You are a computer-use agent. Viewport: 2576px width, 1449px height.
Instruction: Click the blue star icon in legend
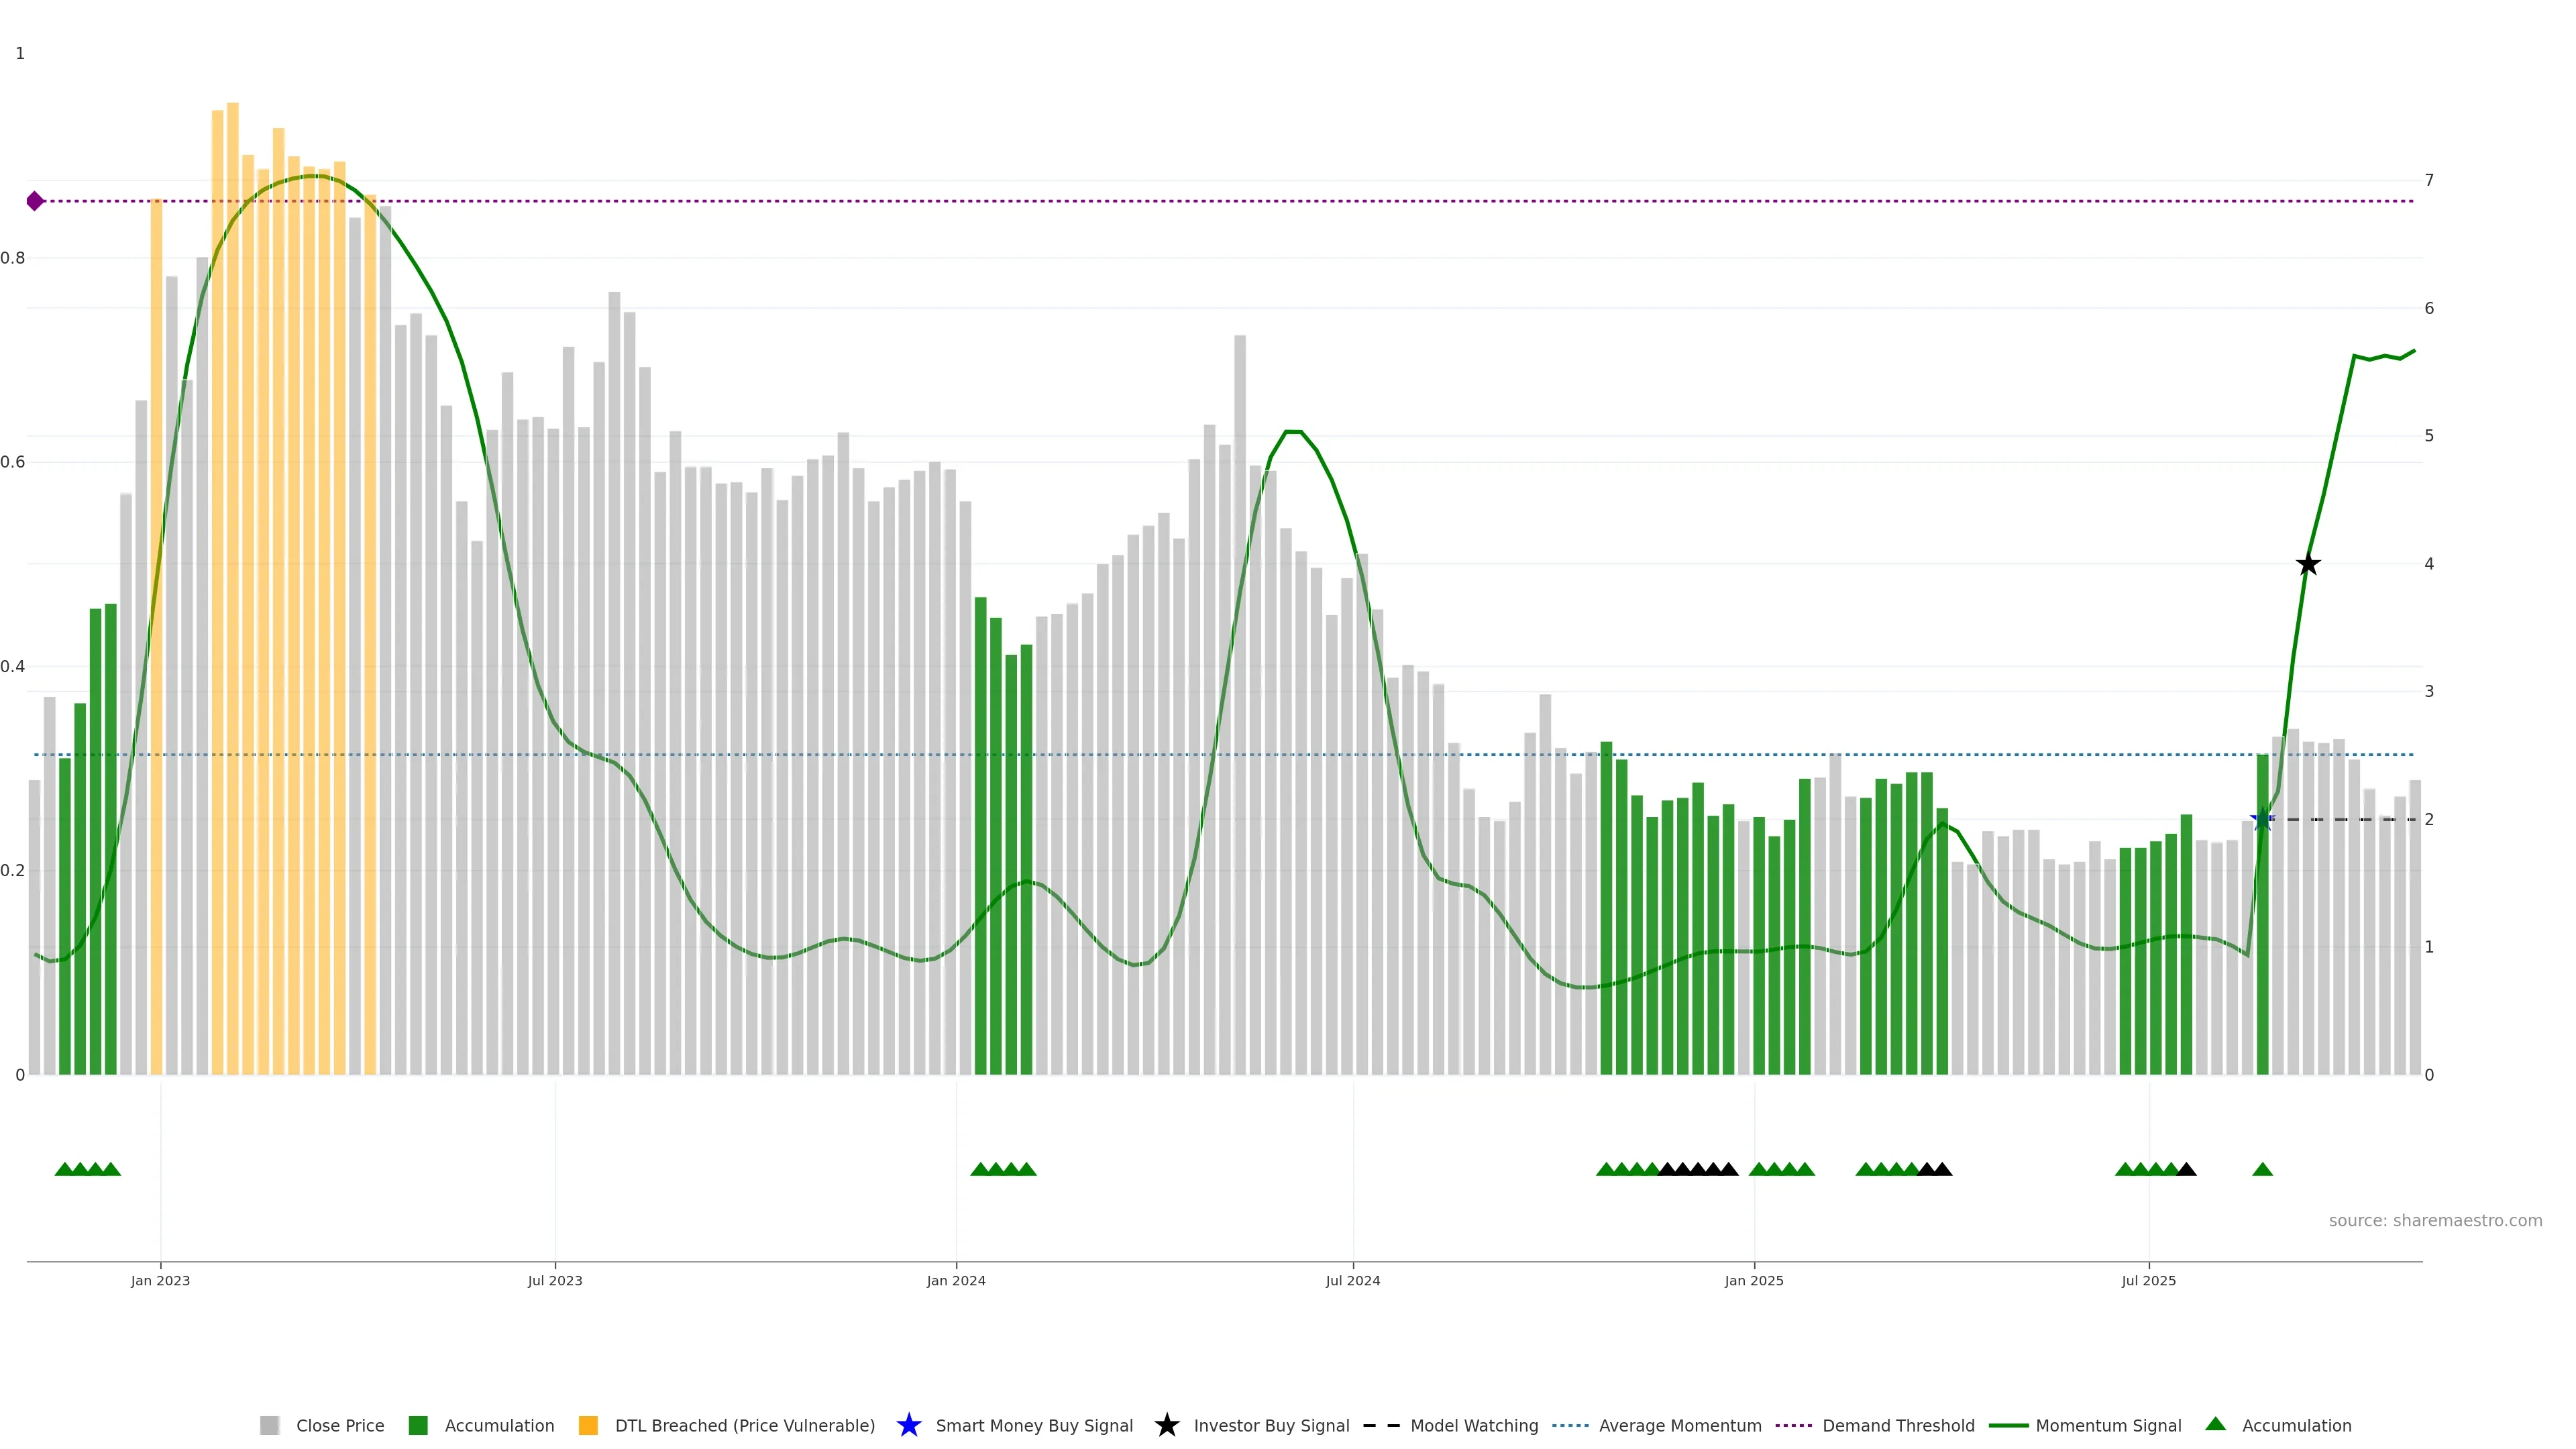tap(908, 1425)
